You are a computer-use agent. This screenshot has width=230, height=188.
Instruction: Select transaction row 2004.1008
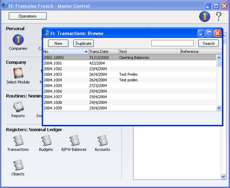tap(130, 102)
